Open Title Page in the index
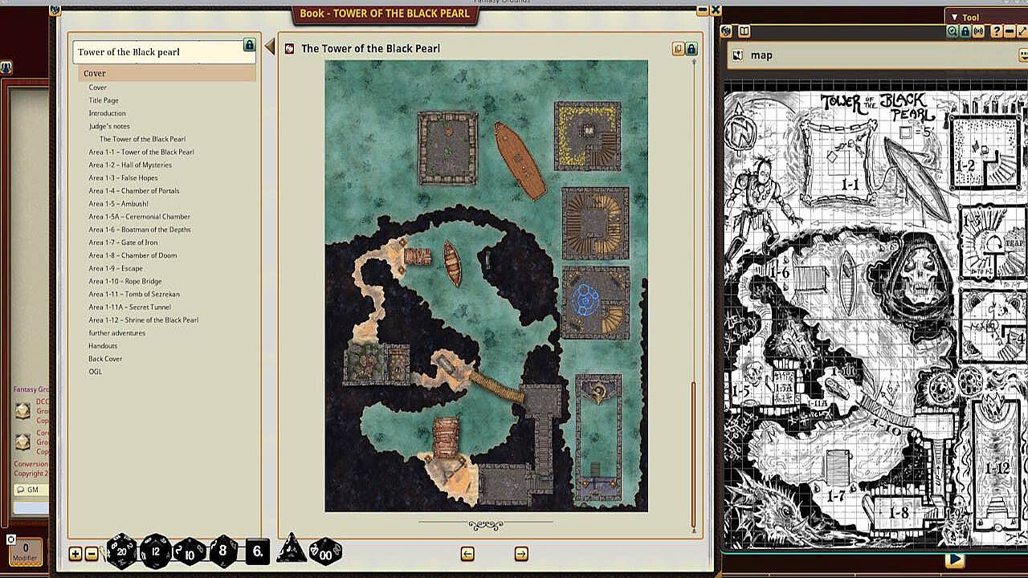1028x578 pixels. tap(104, 100)
